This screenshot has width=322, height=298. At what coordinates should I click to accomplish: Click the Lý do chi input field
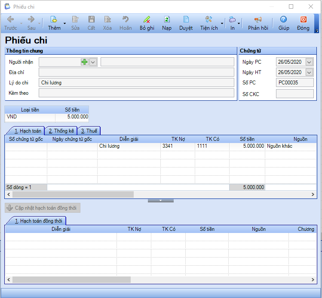(x=136, y=83)
